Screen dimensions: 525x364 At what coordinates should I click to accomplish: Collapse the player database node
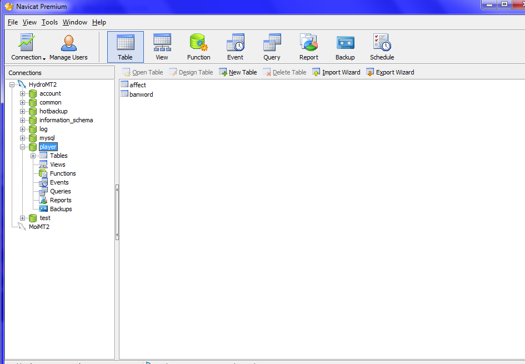[x=22, y=147]
